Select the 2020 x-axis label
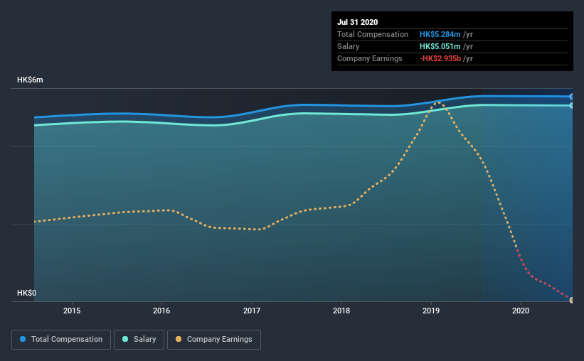584x361 pixels. [x=521, y=311]
